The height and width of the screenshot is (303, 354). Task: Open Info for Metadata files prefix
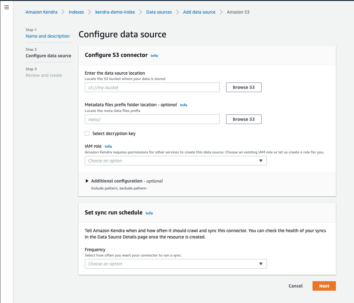(x=184, y=105)
